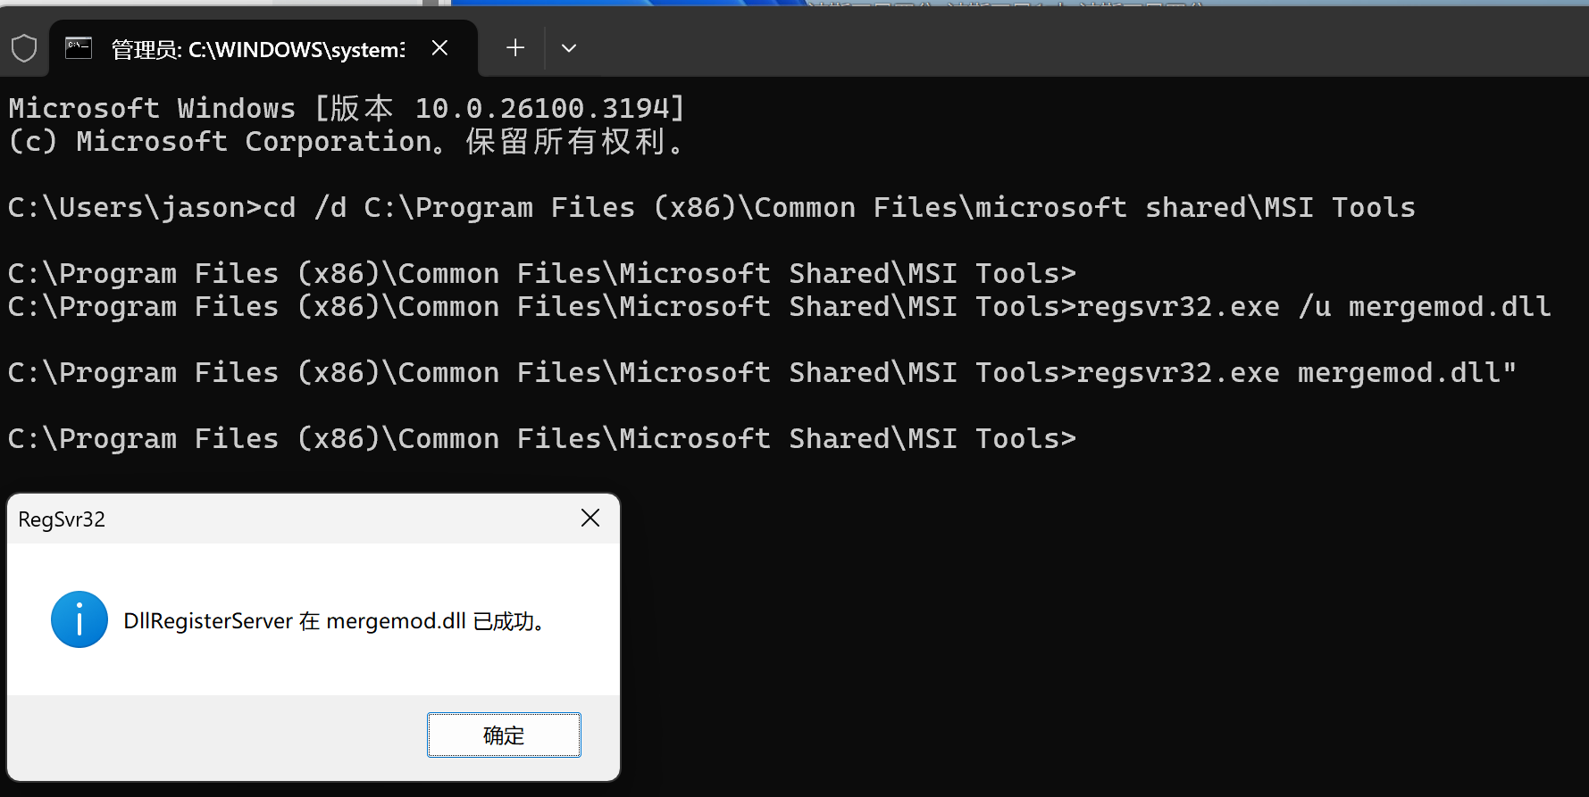Focus the last empty MSI Tools> prompt
The height and width of the screenshot is (797, 1589).
click(x=542, y=438)
